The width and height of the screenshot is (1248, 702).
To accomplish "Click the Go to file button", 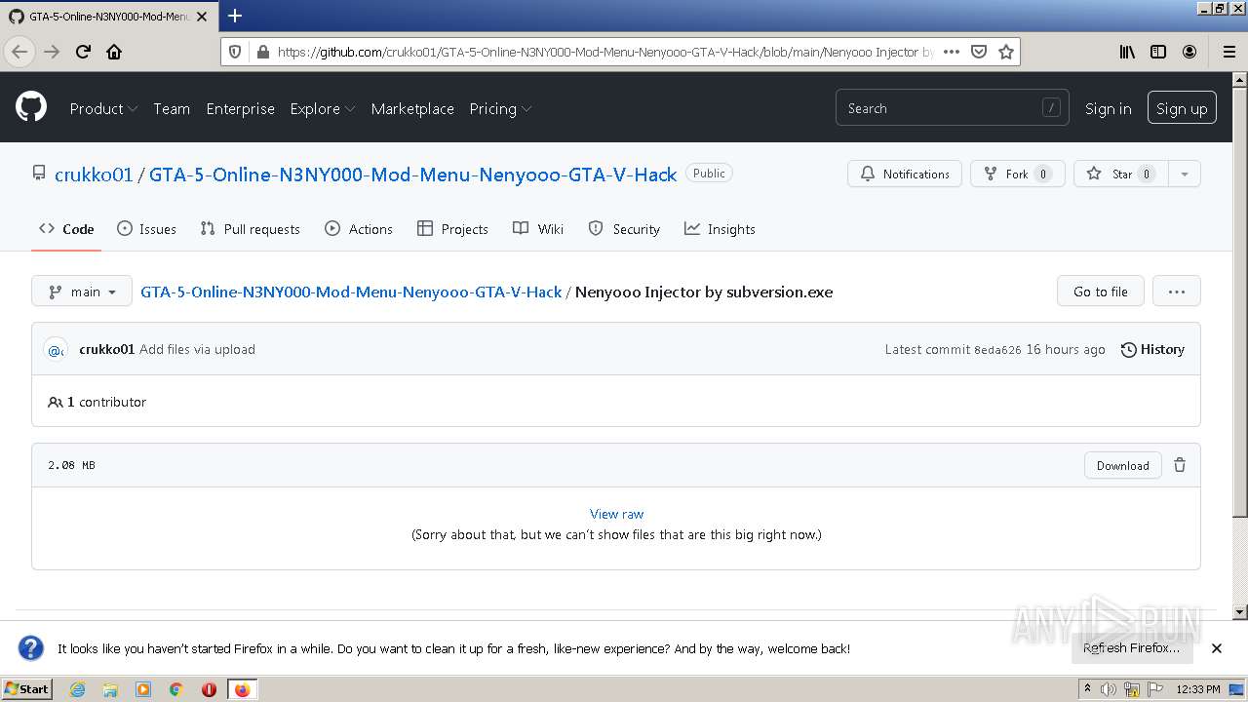I will pos(1101,292).
